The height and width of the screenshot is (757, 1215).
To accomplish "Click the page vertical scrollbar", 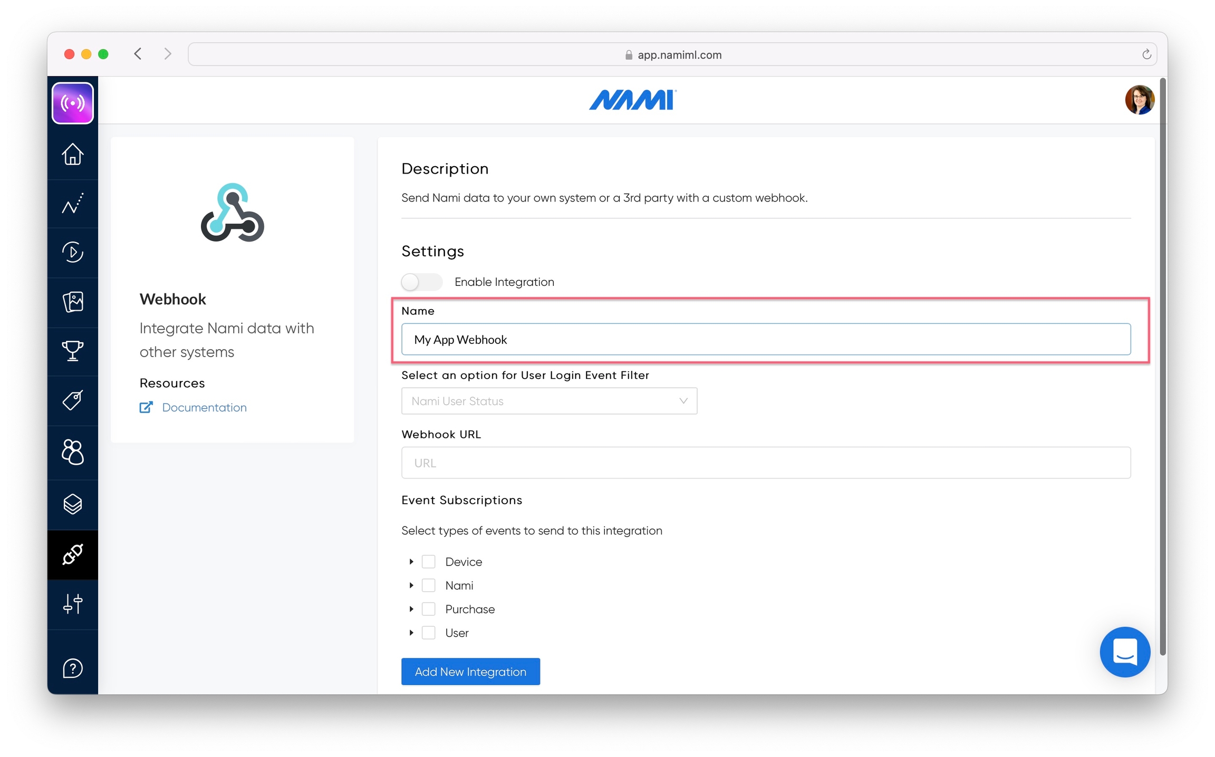I will [x=1163, y=367].
